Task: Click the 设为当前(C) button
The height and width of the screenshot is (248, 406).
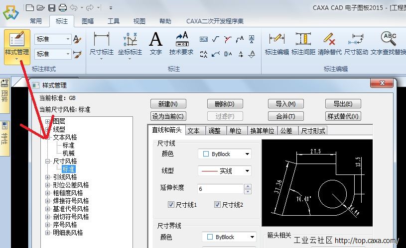Action: click(168, 116)
